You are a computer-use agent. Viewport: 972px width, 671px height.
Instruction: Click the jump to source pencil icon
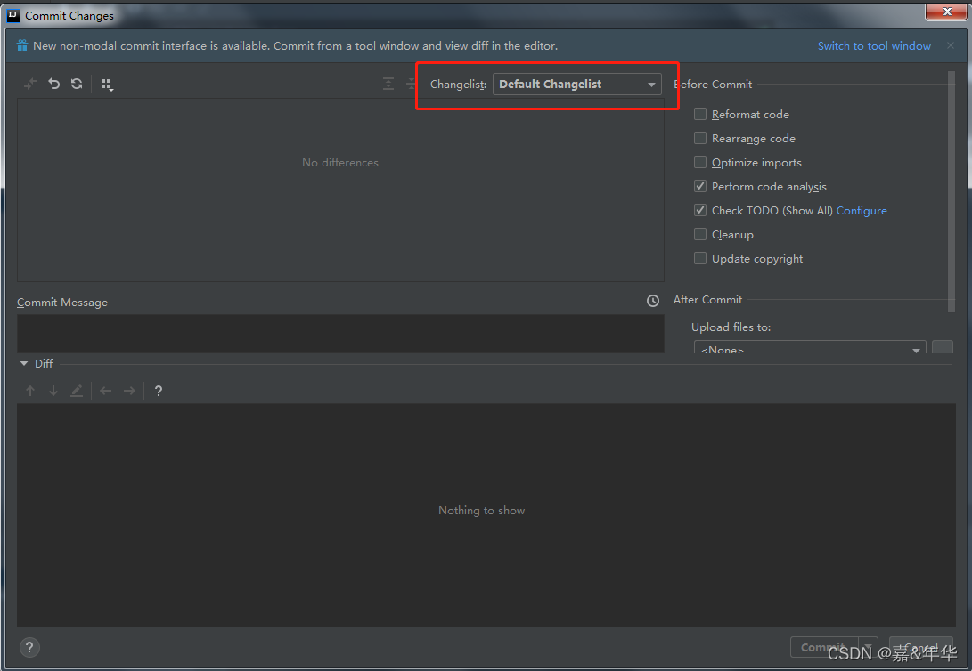click(x=77, y=391)
